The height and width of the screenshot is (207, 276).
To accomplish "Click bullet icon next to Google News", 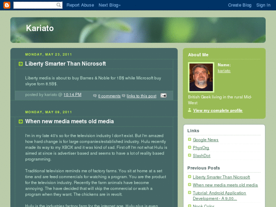I will tap(189, 139).
